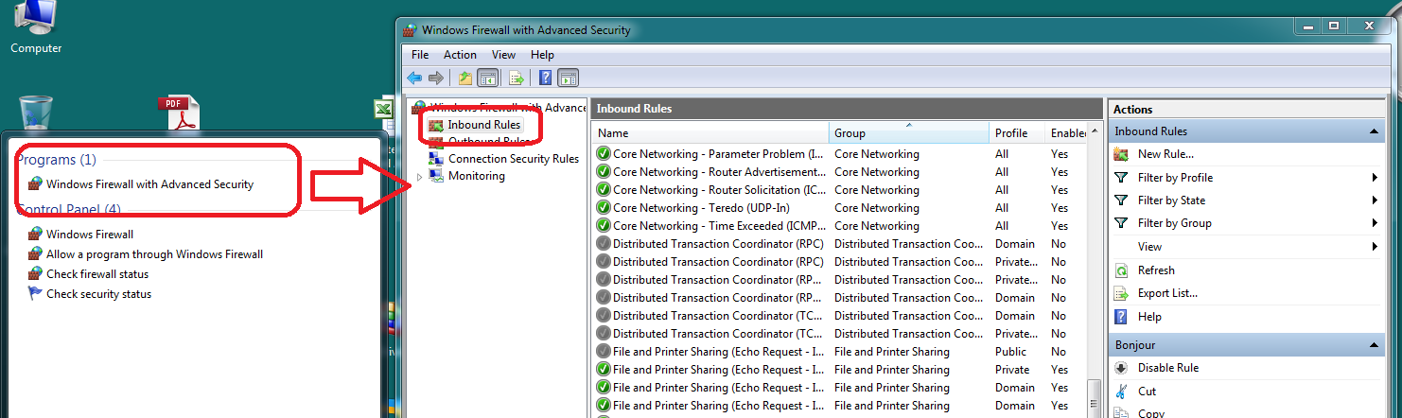This screenshot has height=418, width=1402.
Task: Select Connection Security Rules tree node
Action: point(514,158)
